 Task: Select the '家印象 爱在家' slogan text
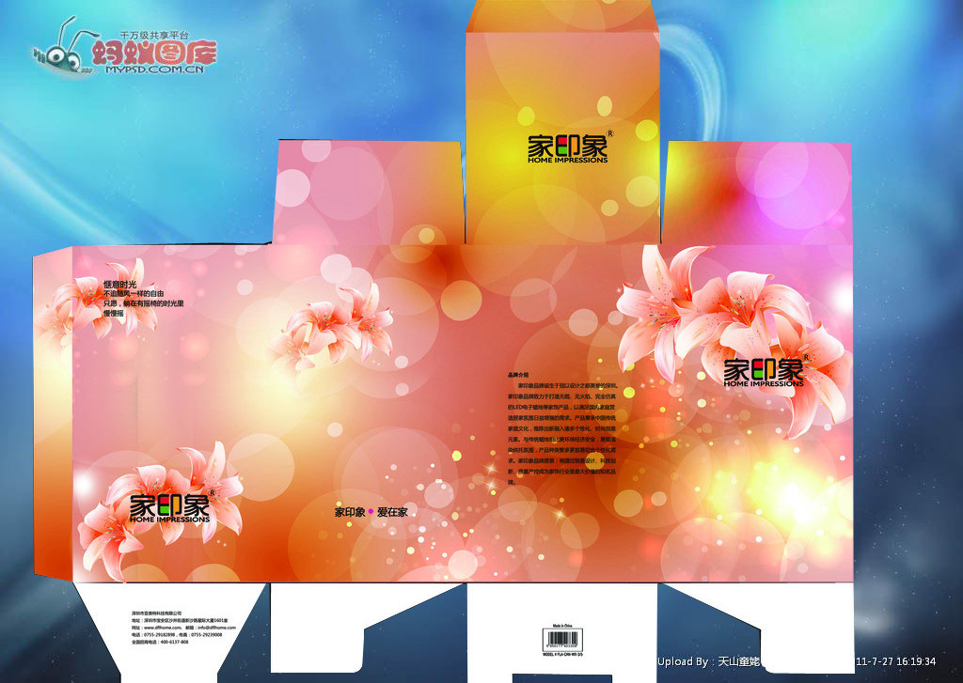point(371,512)
